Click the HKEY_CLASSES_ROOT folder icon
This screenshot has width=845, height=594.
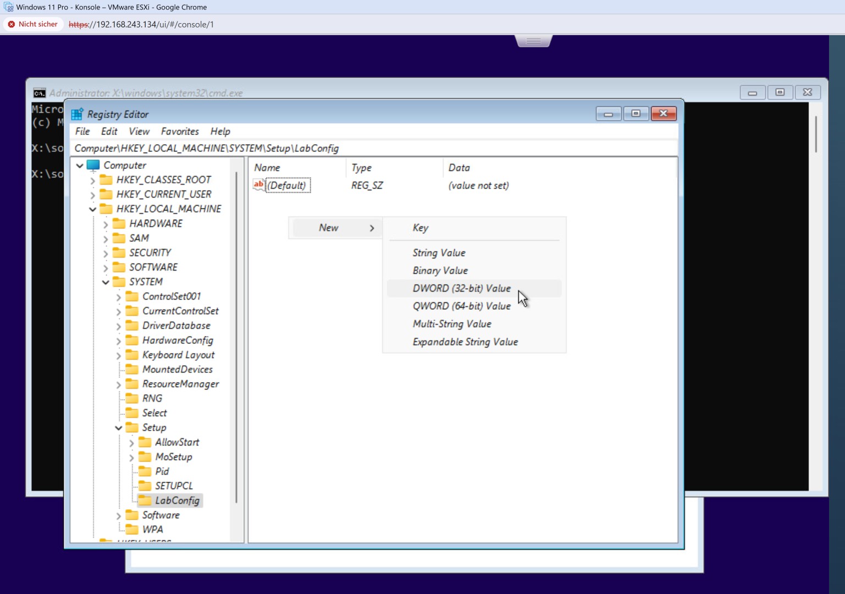(106, 180)
